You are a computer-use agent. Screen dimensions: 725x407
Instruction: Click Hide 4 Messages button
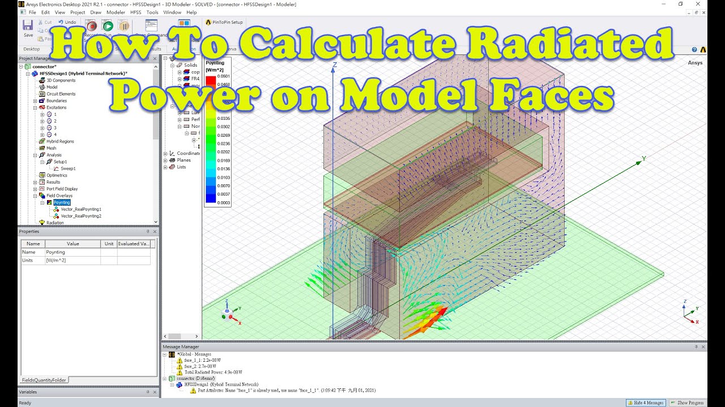646,402
